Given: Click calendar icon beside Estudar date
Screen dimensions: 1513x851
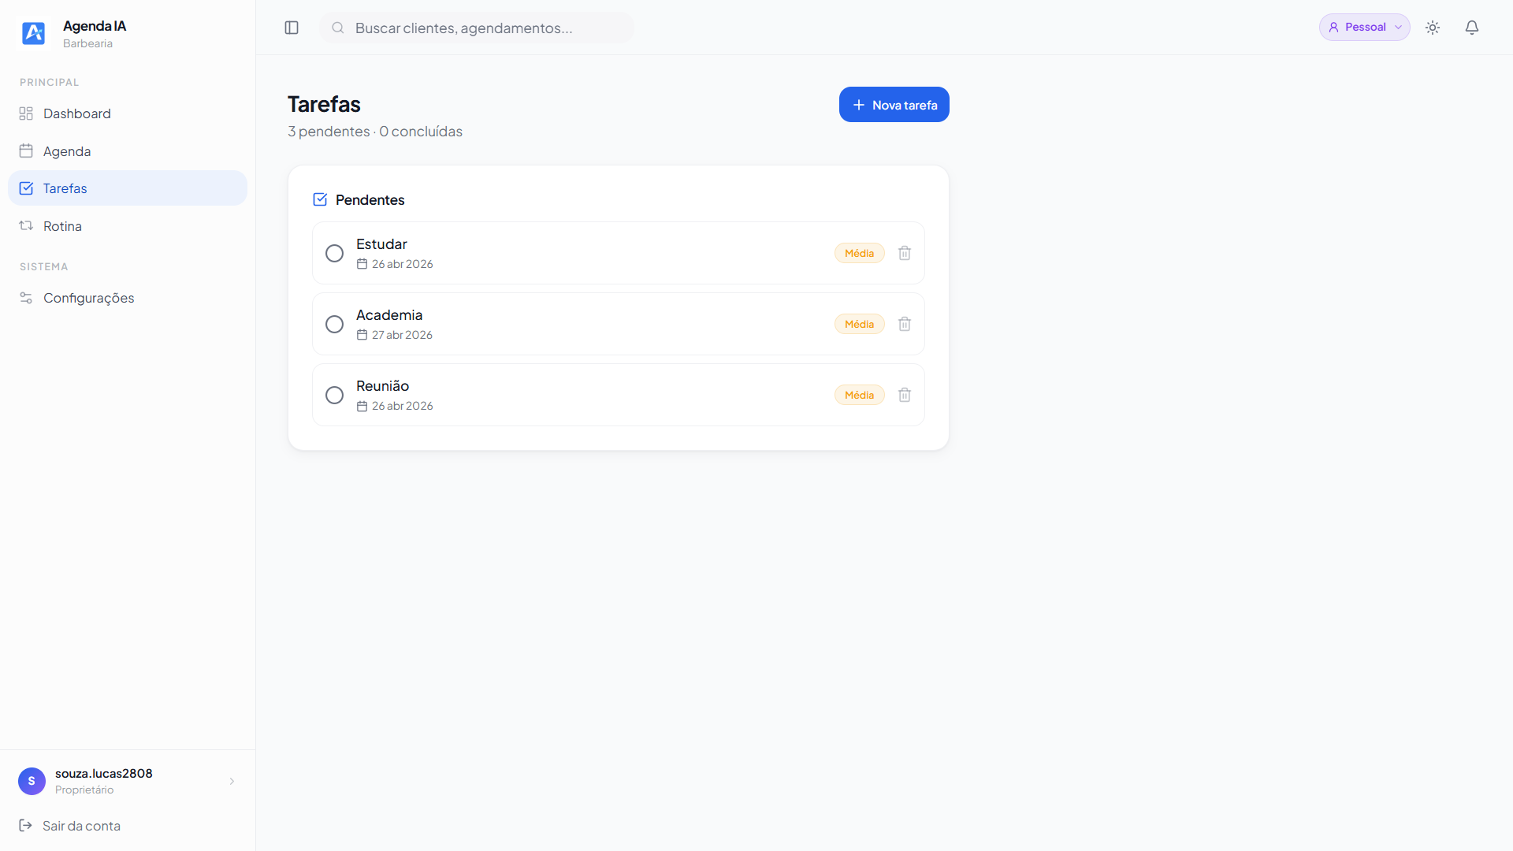Looking at the screenshot, I should tap(362, 264).
